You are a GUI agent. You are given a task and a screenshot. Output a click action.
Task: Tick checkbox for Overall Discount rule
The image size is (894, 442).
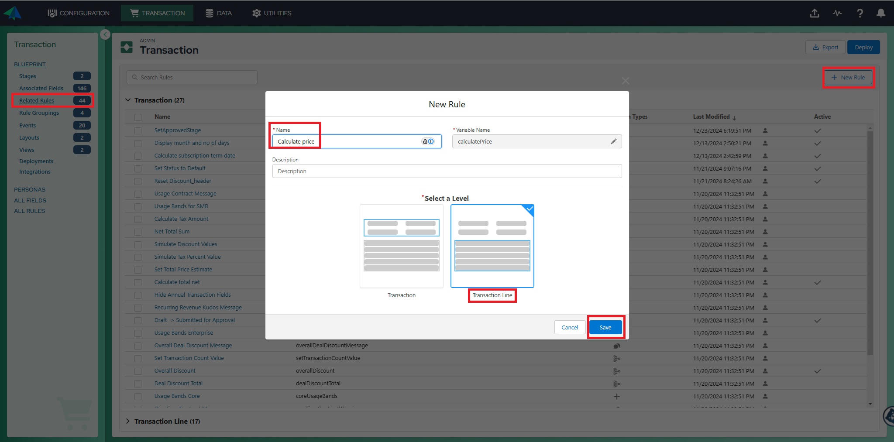point(138,371)
